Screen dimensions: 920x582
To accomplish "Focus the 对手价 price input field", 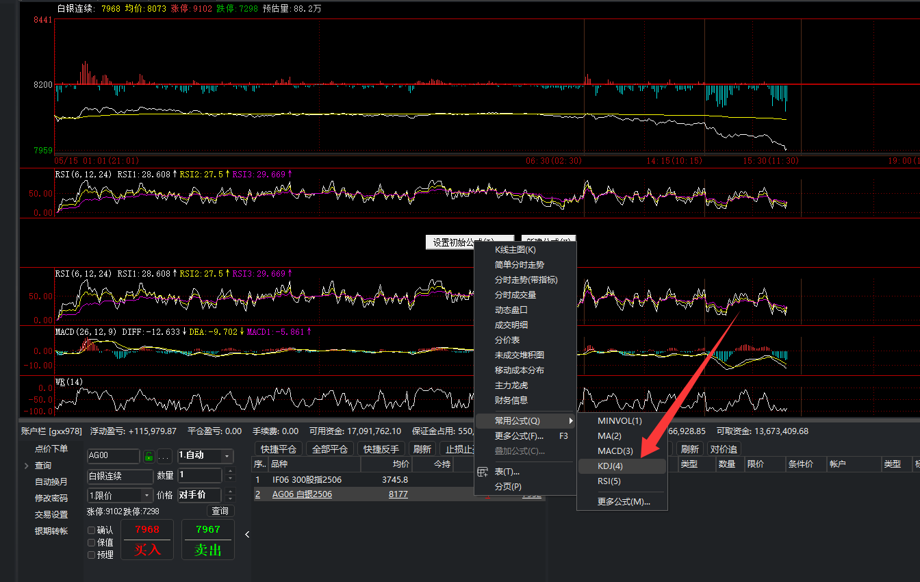I will point(200,495).
